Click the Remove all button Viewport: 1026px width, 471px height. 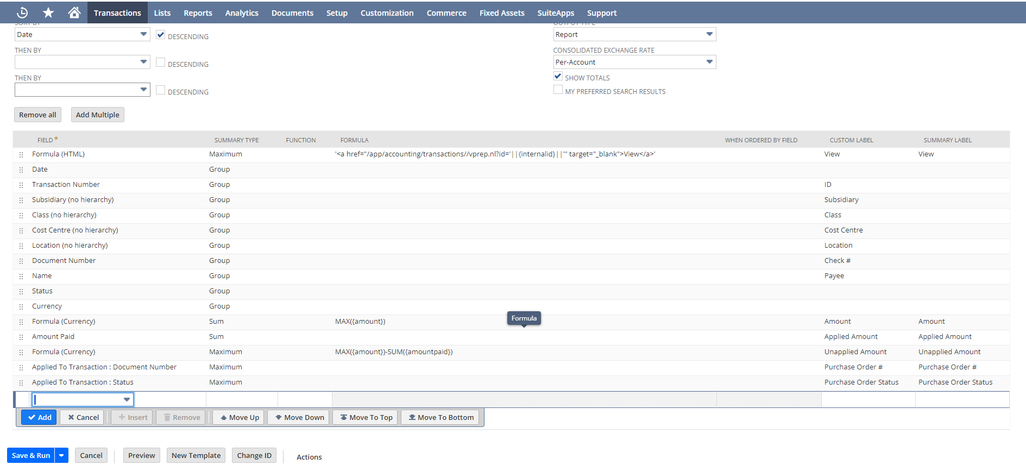[x=37, y=115]
